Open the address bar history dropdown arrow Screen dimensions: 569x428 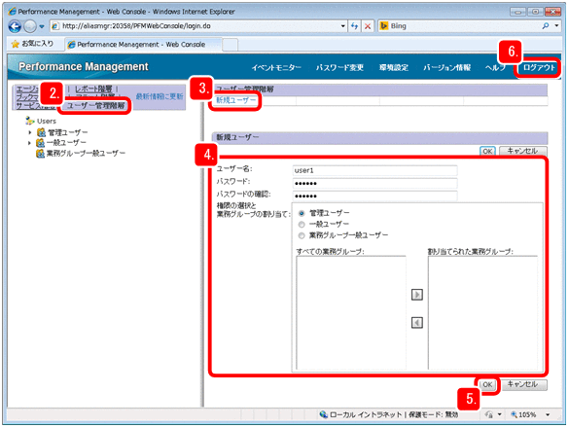343,26
